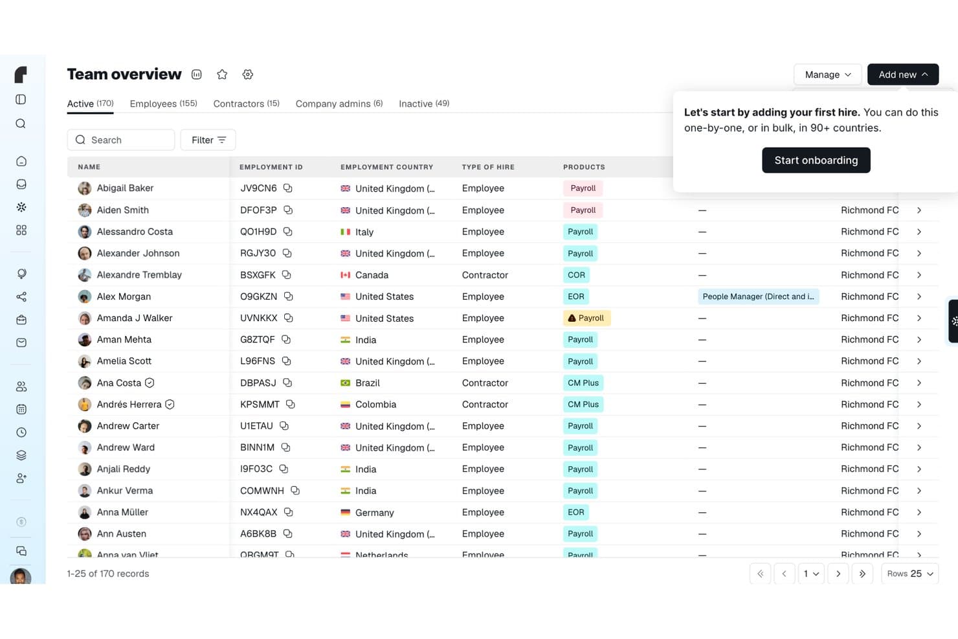Switch to the Employees tab
The width and height of the screenshot is (958, 639).
click(163, 104)
